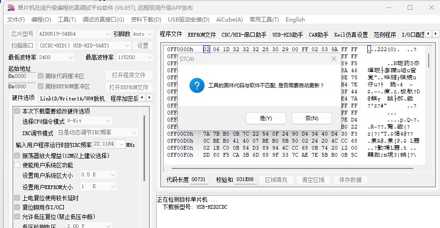Click the 打开EEPROM文件 button
Screen dimensions: 440x228
129,87
